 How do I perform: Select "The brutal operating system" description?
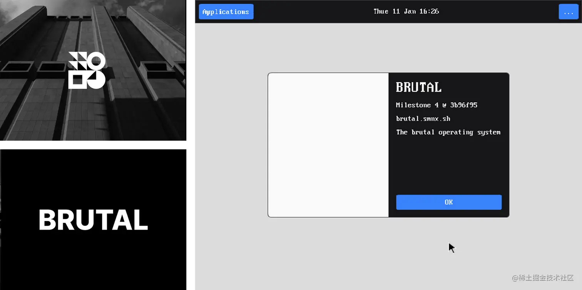448,132
